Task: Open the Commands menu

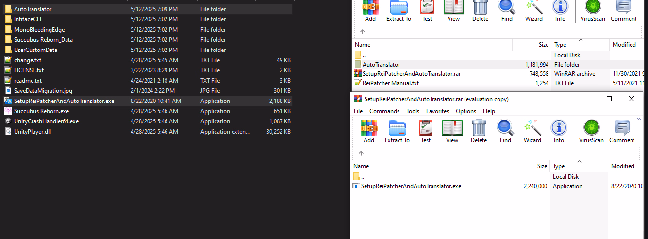Action: pos(384,111)
